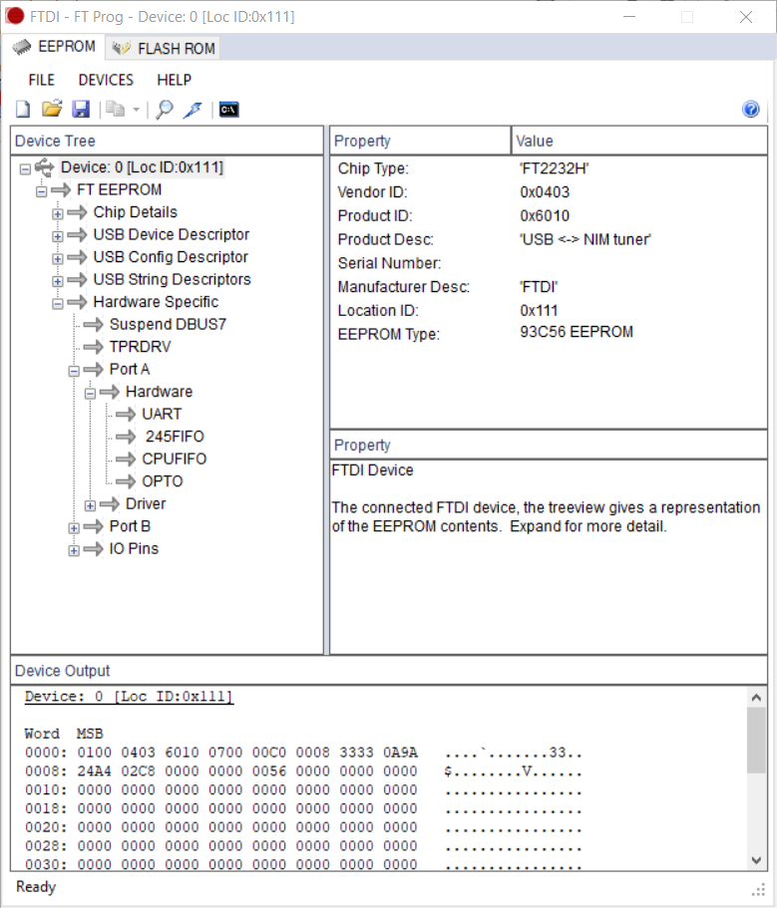Click the arrow icon beside 245FIFO
This screenshot has width=777, height=908.
[x=126, y=437]
